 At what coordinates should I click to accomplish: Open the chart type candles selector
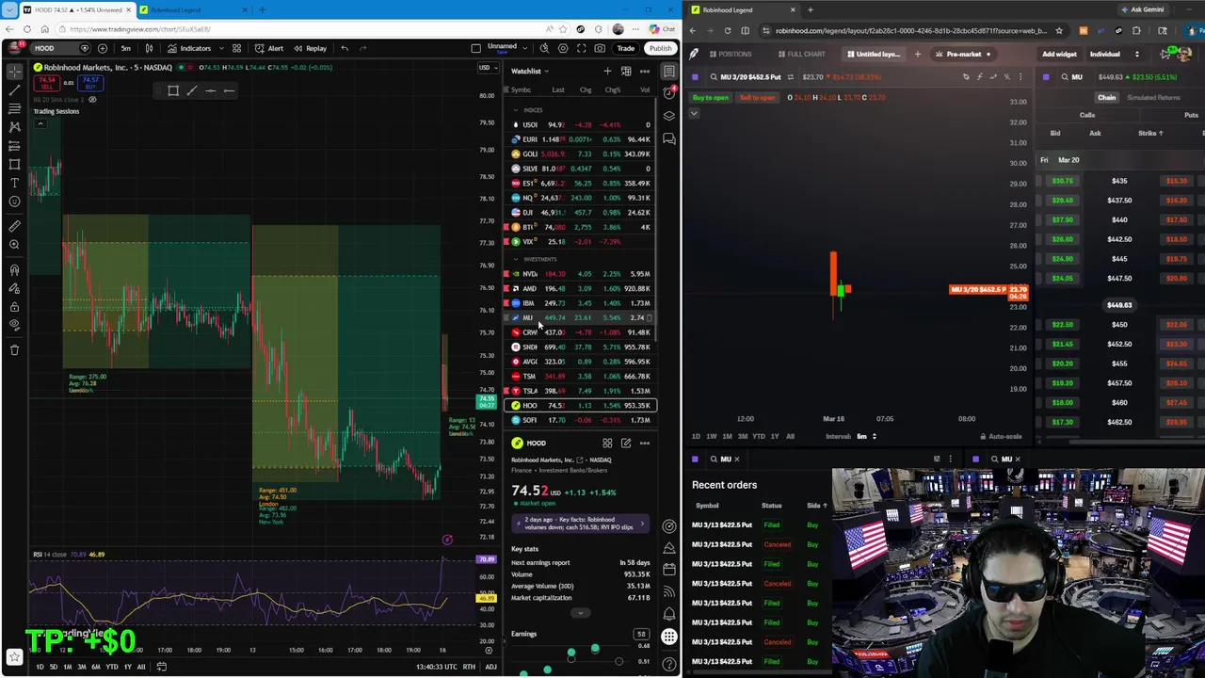tap(149, 48)
